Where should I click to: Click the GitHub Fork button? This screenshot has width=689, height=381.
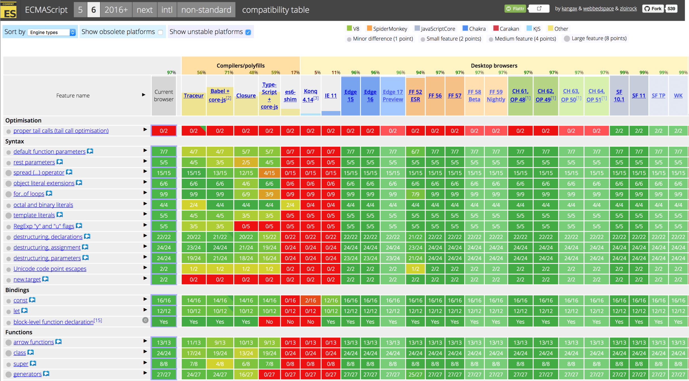pyautogui.click(x=653, y=8)
